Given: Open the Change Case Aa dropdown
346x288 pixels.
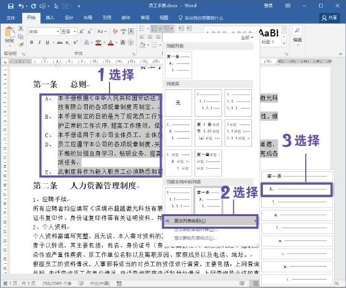Looking at the screenshot, I should coord(102,31).
